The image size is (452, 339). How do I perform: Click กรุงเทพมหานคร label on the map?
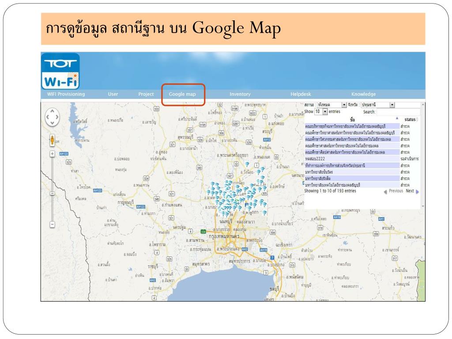(224, 236)
